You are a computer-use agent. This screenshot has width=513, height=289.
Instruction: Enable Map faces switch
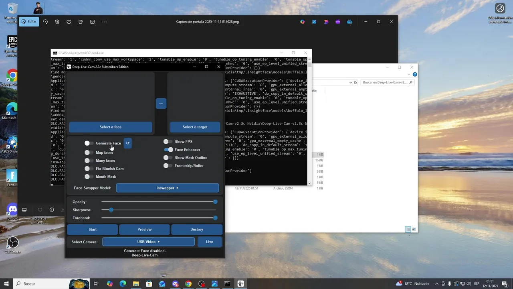click(89, 153)
